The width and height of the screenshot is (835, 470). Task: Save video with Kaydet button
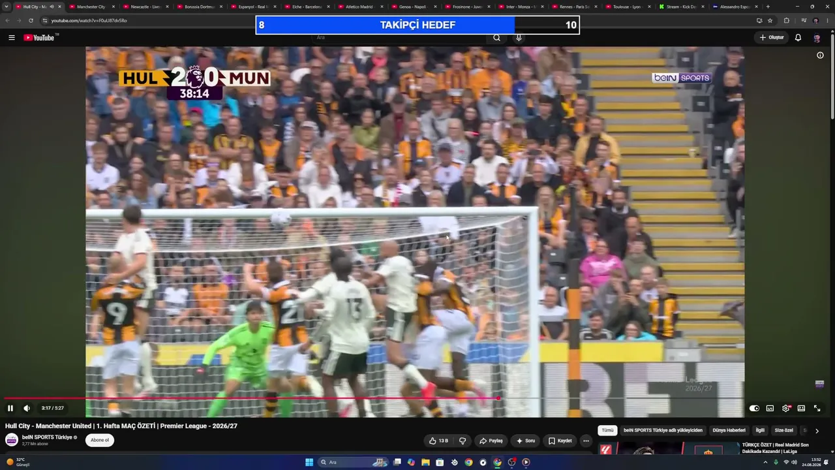coord(560,441)
